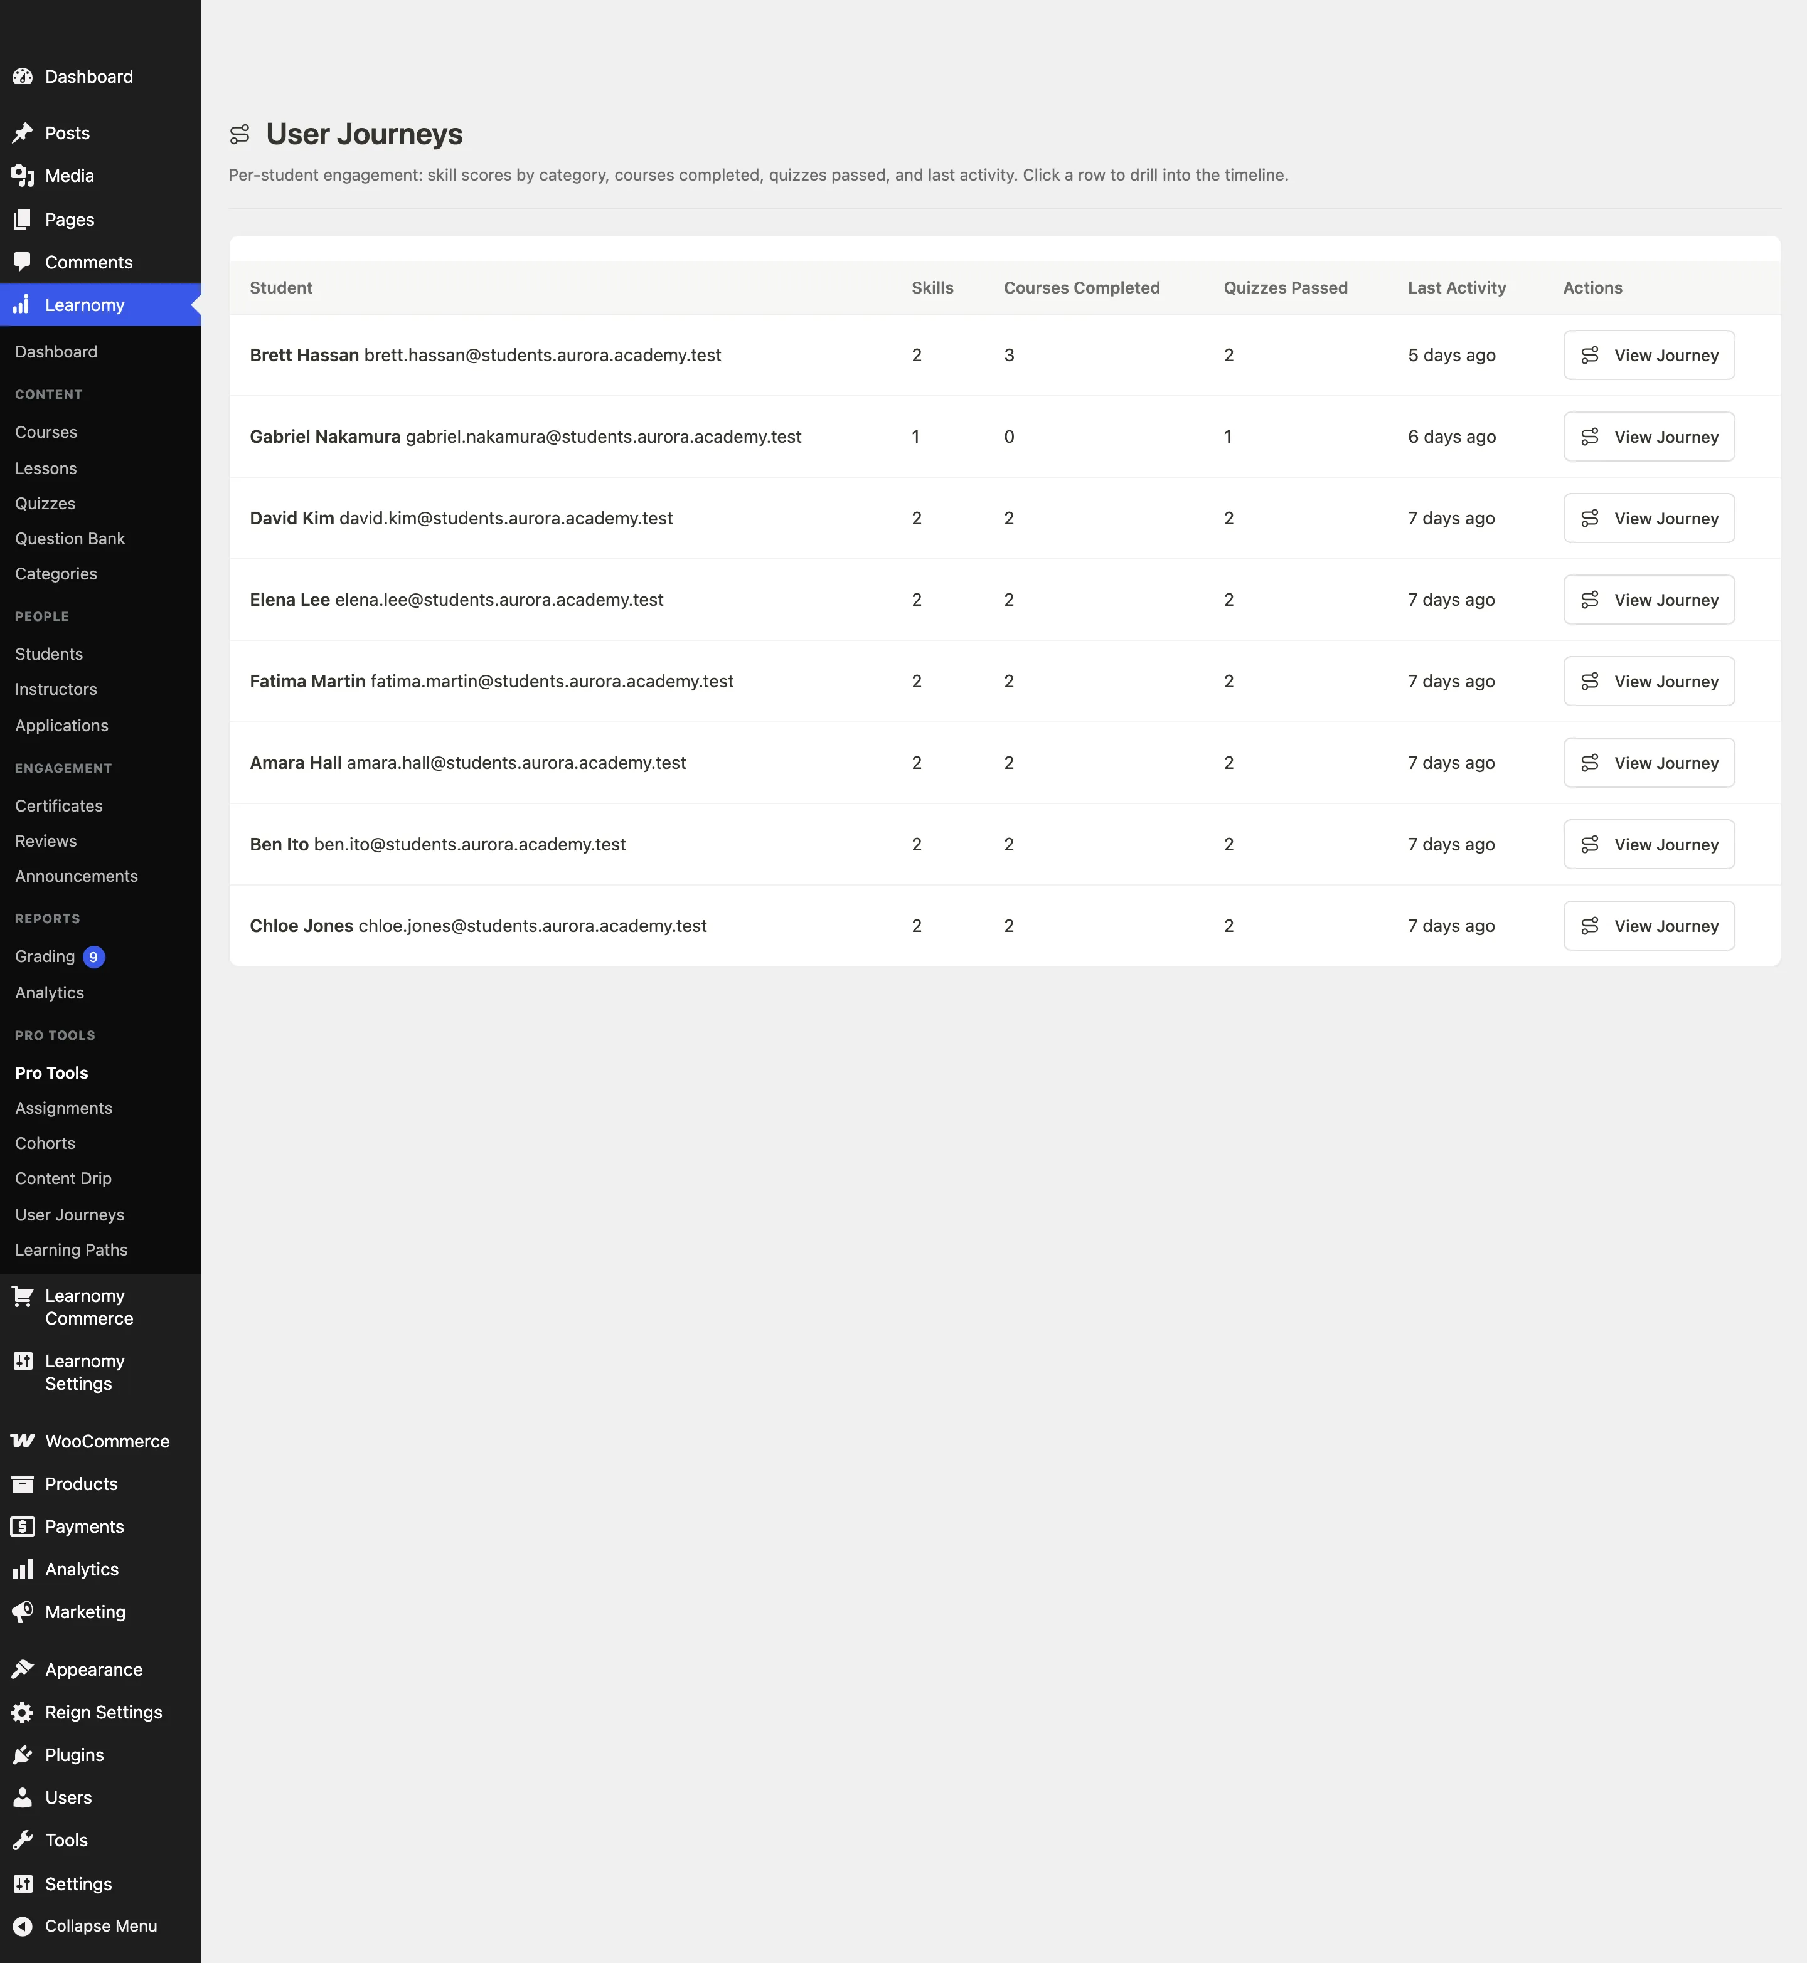Click the Plugins plug icon
The height and width of the screenshot is (1963, 1807).
[23, 1756]
